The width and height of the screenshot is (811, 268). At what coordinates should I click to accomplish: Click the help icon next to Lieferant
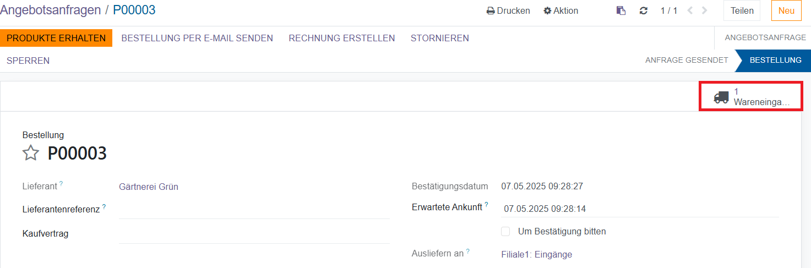click(x=61, y=184)
